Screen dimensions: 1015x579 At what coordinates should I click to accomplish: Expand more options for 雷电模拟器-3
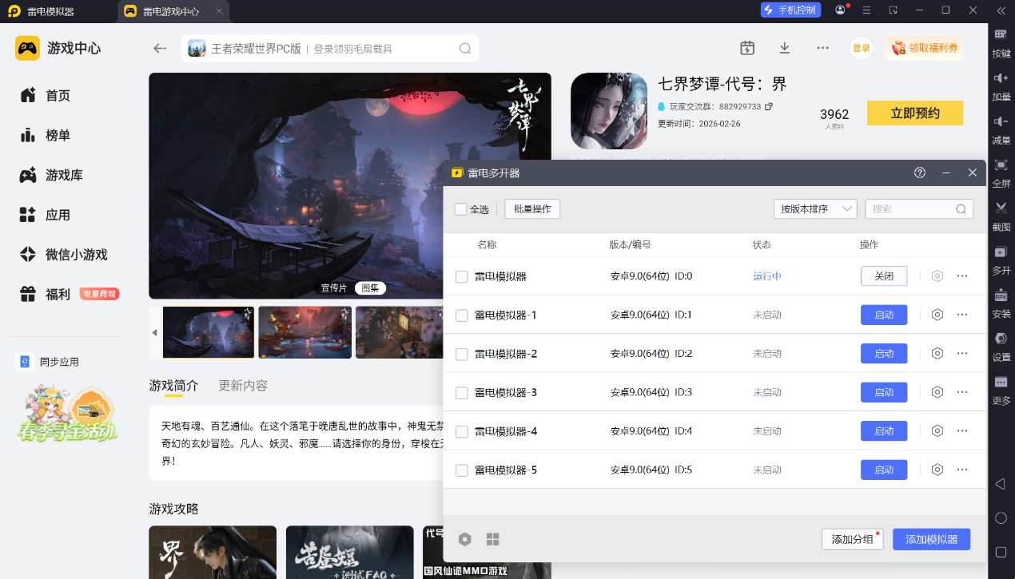tap(962, 392)
